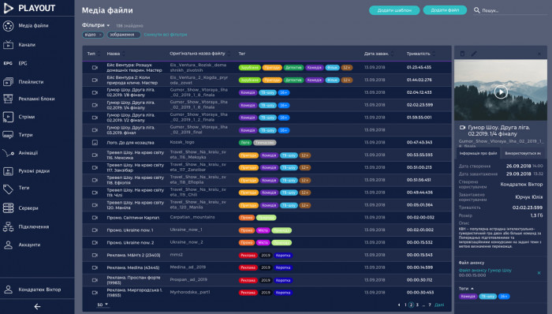Click the Додати файл button
This screenshot has width=552, height=314.
tap(445, 10)
